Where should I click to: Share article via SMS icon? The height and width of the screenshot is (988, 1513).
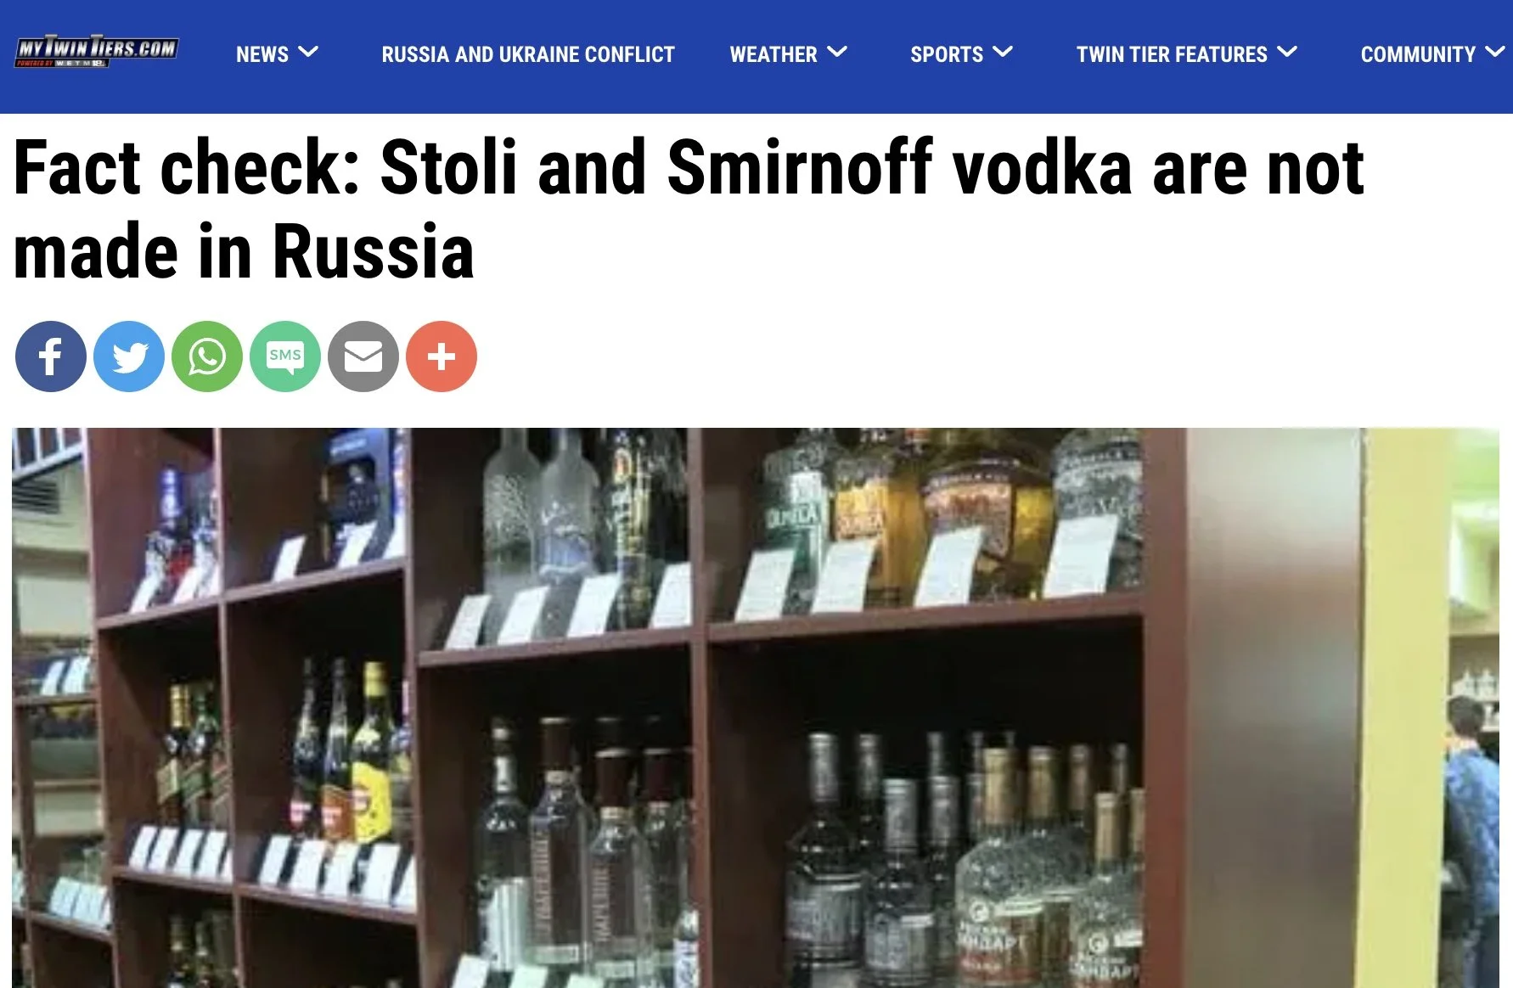click(x=285, y=356)
